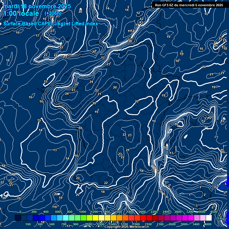Image resolution: width=229 pixels, height=229 pixels.
Task: Click the magenta legend swatch between 3200 and 3400
Action: coord(191,218)
